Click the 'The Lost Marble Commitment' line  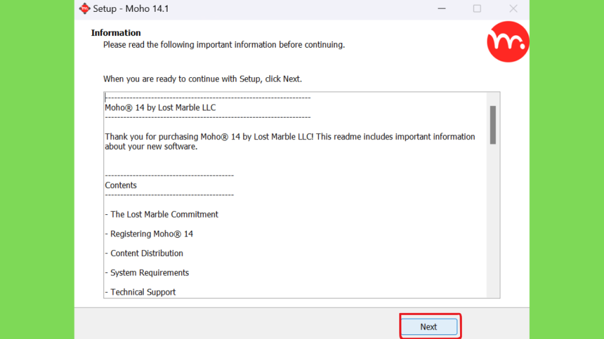(x=162, y=214)
